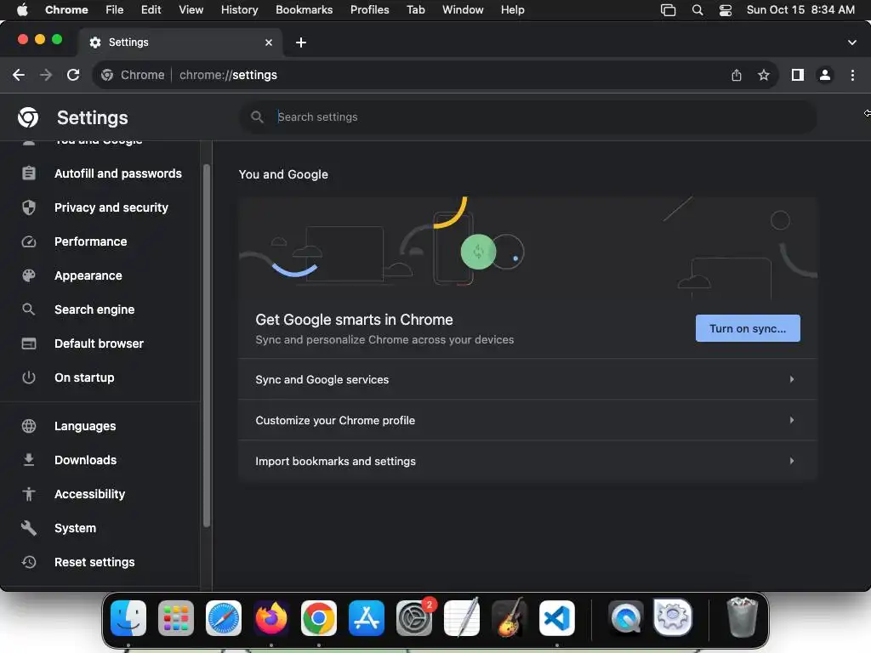Click the Performance gauge icon

coord(28,241)
